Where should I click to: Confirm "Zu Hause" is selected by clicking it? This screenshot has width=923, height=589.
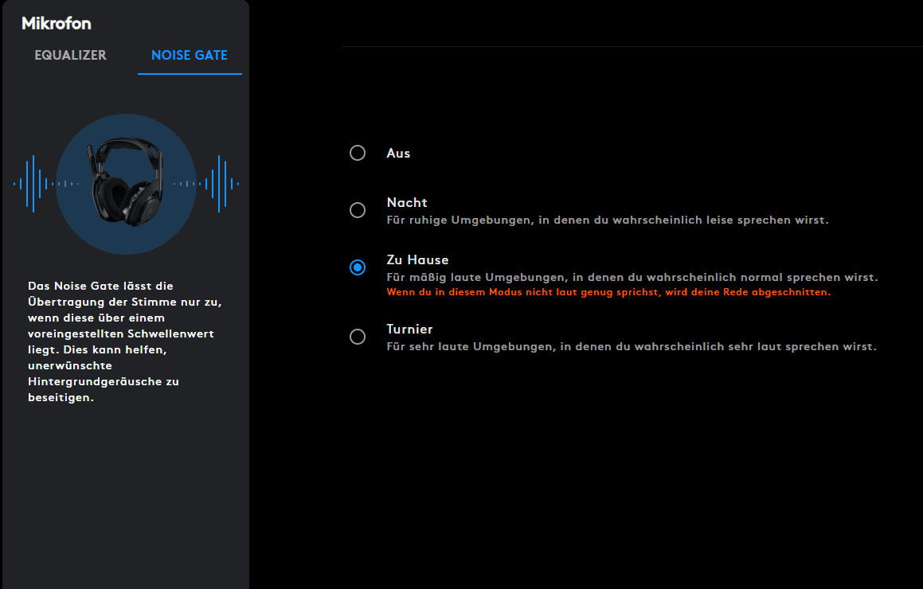point(357,267)
